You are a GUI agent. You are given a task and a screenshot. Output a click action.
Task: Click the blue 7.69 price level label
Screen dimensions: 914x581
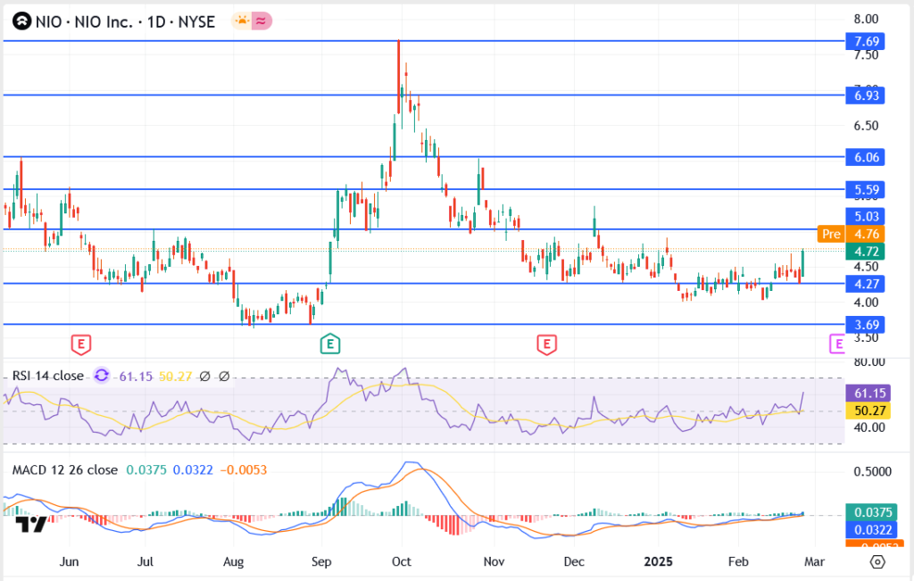click(x=863, y=41)
